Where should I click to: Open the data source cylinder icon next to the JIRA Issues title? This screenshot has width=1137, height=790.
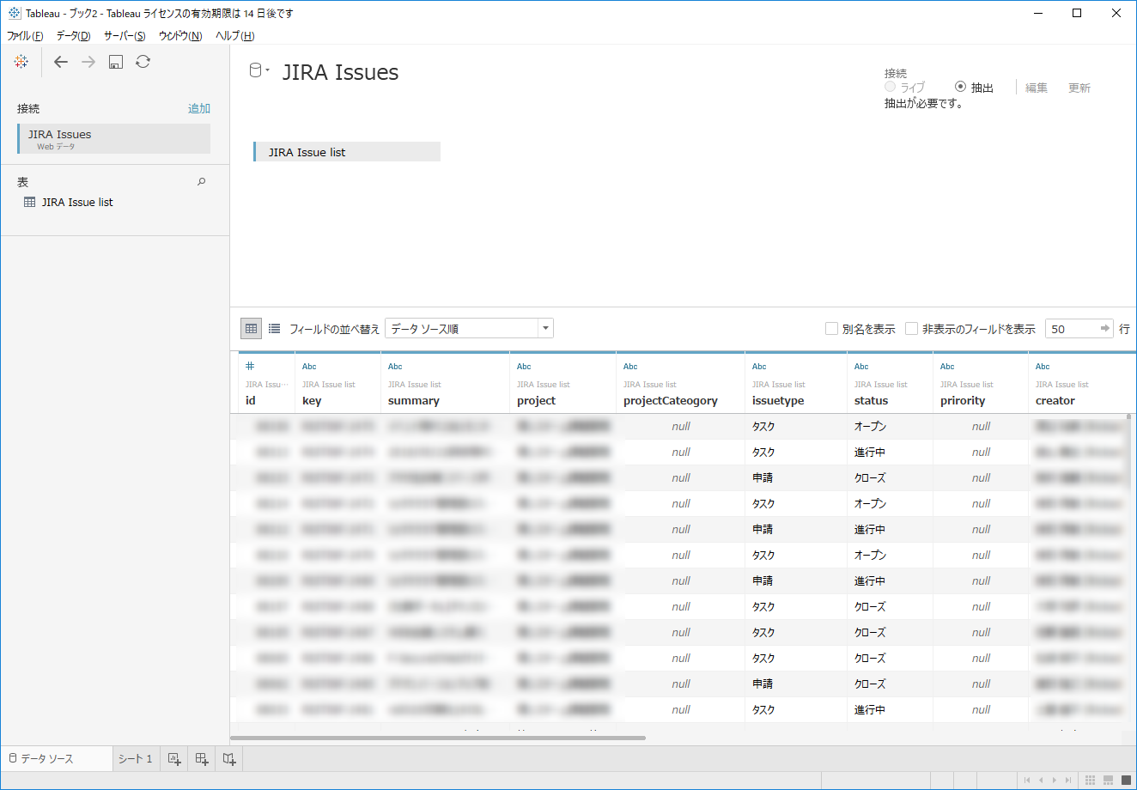pos(255,70)
